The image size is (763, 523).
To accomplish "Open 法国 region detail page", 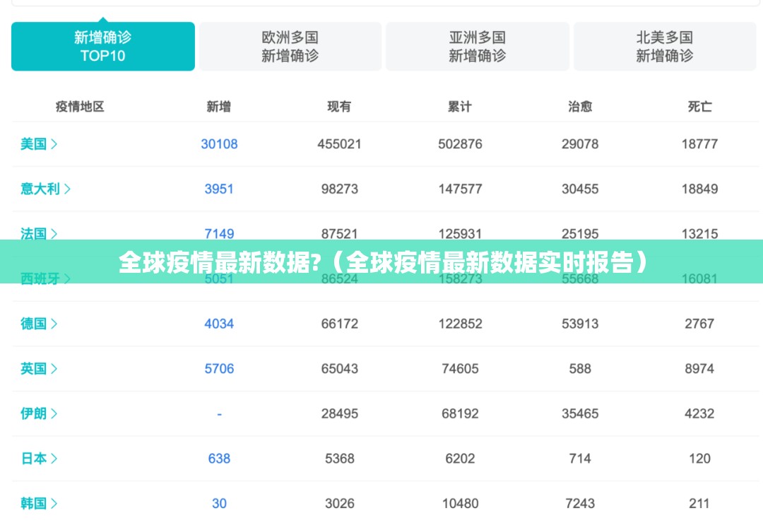I will click(x=39, y=233).
